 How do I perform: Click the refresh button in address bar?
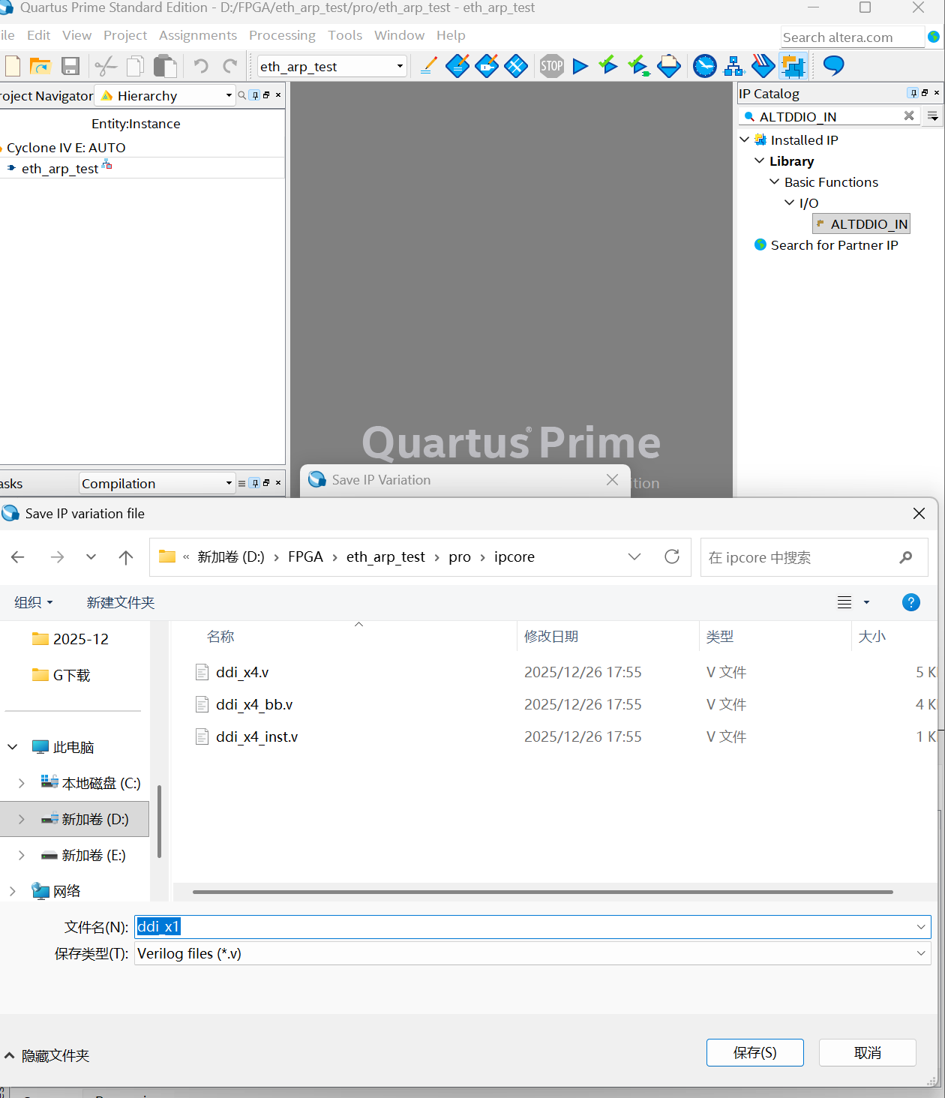pyautogui.click(x=672, y=556)
